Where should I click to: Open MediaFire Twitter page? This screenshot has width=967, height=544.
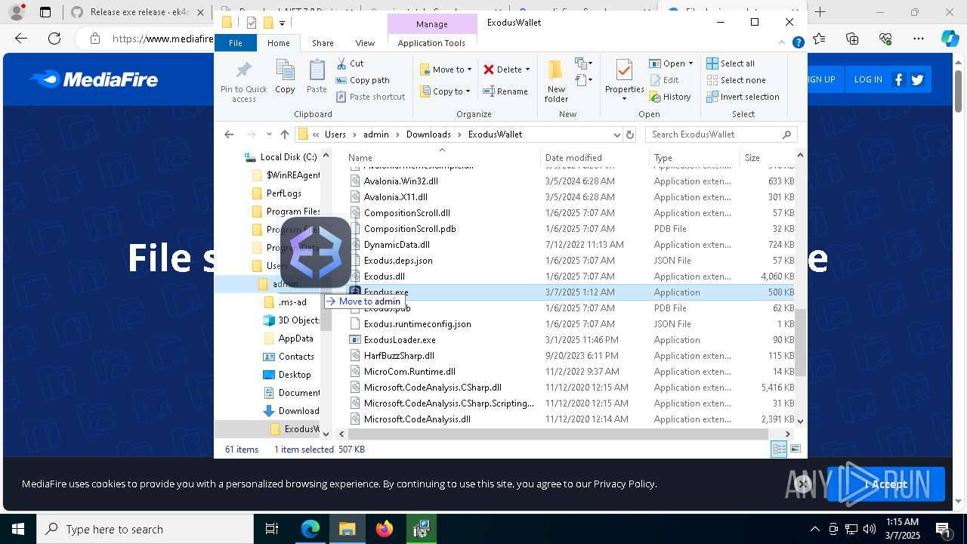click(917, 79)
